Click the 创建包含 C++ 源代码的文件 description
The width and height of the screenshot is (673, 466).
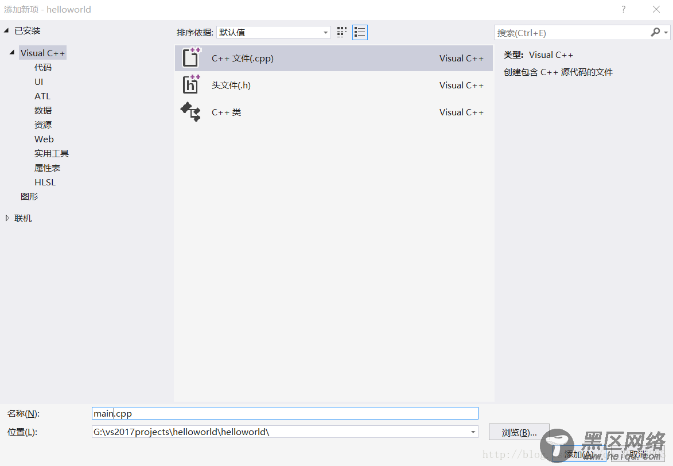pyautogui.click(x=558, y=72)
